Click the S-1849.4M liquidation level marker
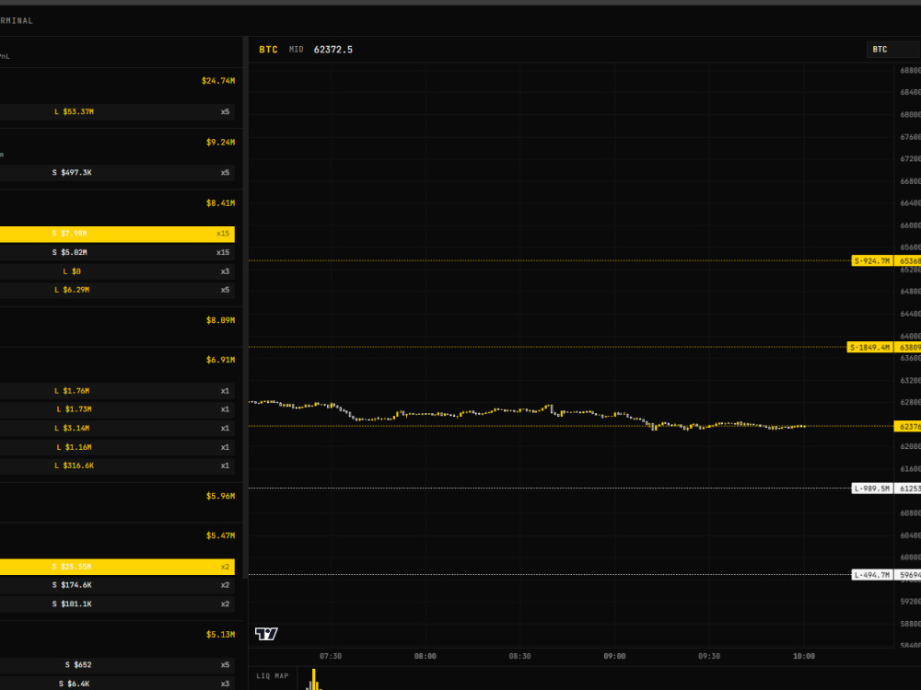This screenshot has height=690, width=921. (x=870, y=348)
